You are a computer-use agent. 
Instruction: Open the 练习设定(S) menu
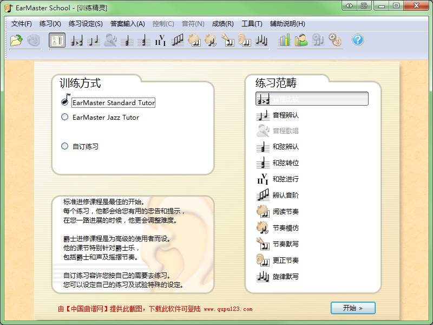(x=86, y=24)
